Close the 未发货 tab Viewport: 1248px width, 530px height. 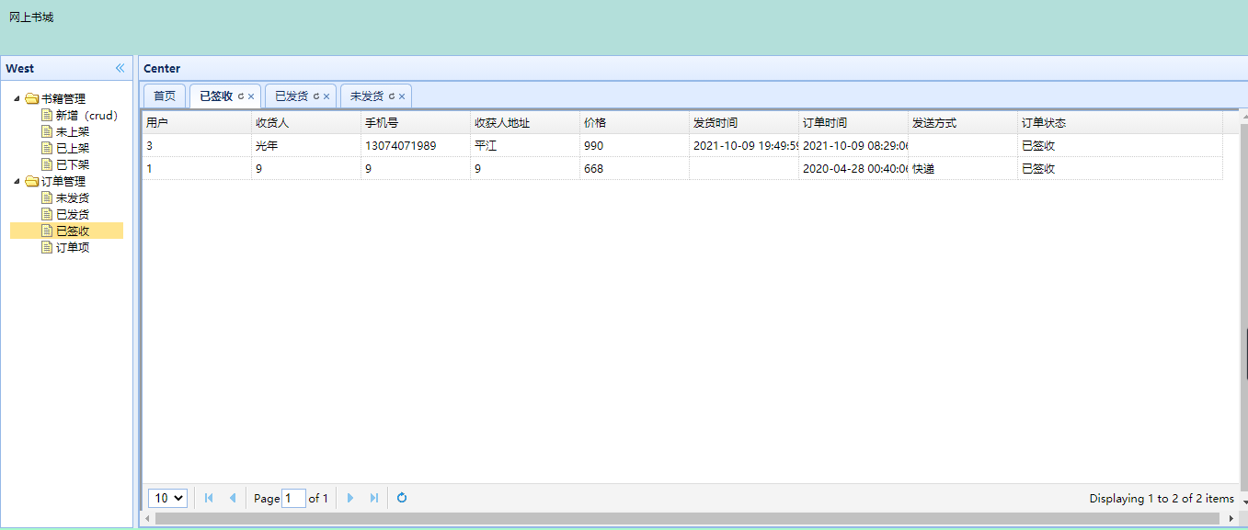[401, 96]
